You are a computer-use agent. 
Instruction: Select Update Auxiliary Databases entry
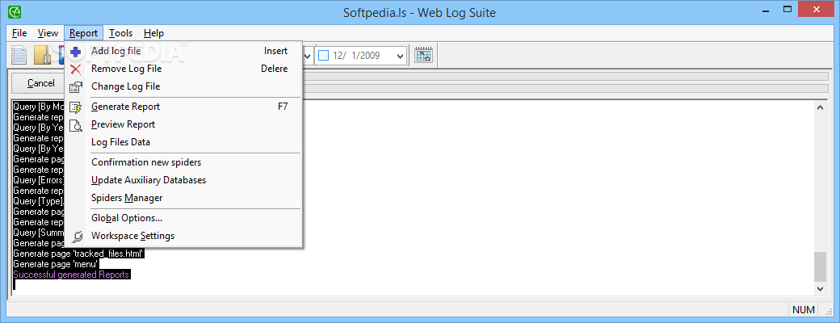pos(184,180)
